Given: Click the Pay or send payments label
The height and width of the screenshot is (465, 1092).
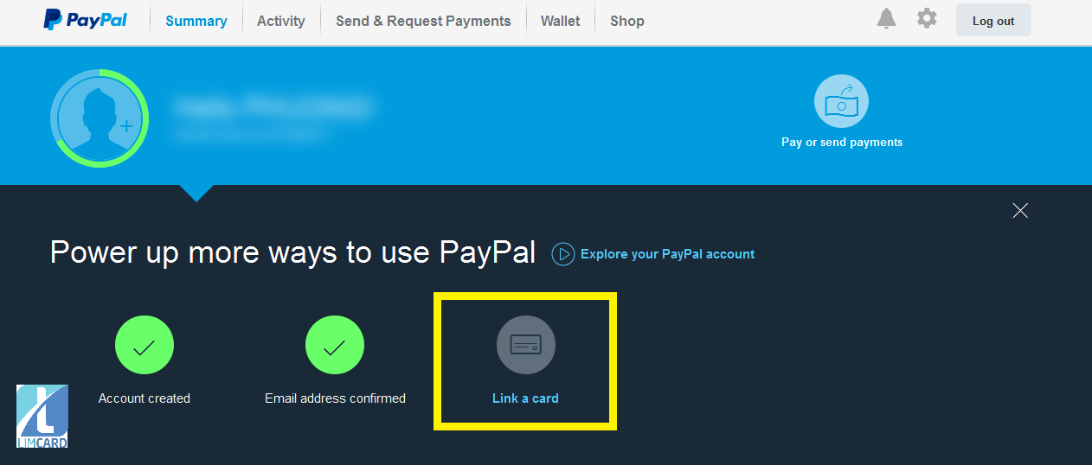Looking at the screenshot, I should 842,142.
